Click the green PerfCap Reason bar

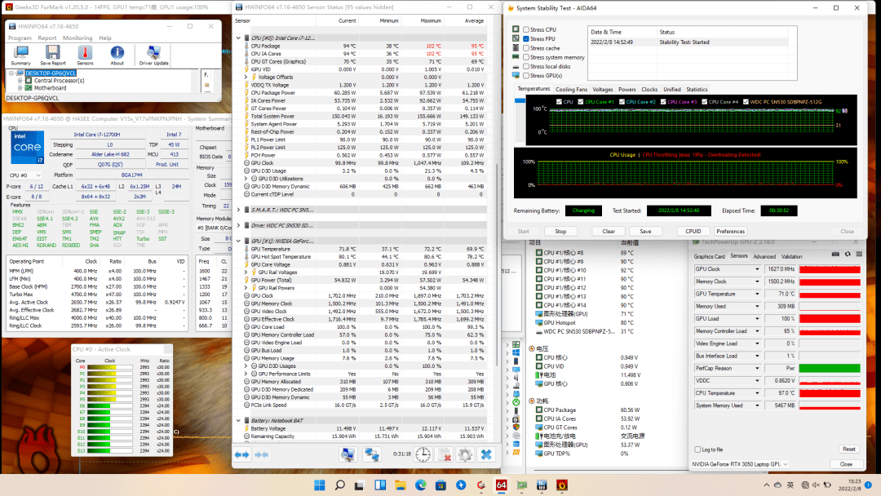[830, 369]
